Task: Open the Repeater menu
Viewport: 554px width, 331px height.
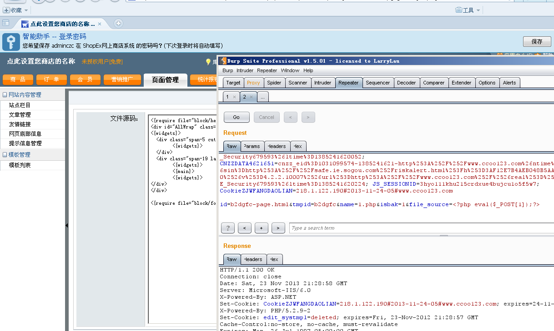Action: coord(267,70)
